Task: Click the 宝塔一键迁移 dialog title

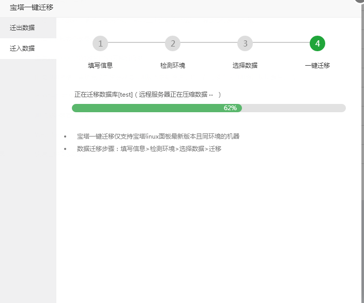Action: [32, 7]
